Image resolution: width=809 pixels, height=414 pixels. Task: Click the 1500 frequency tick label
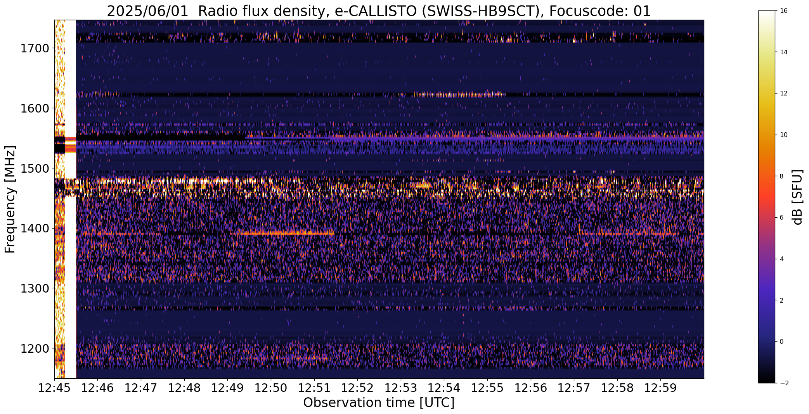click(x=35, y=168)
